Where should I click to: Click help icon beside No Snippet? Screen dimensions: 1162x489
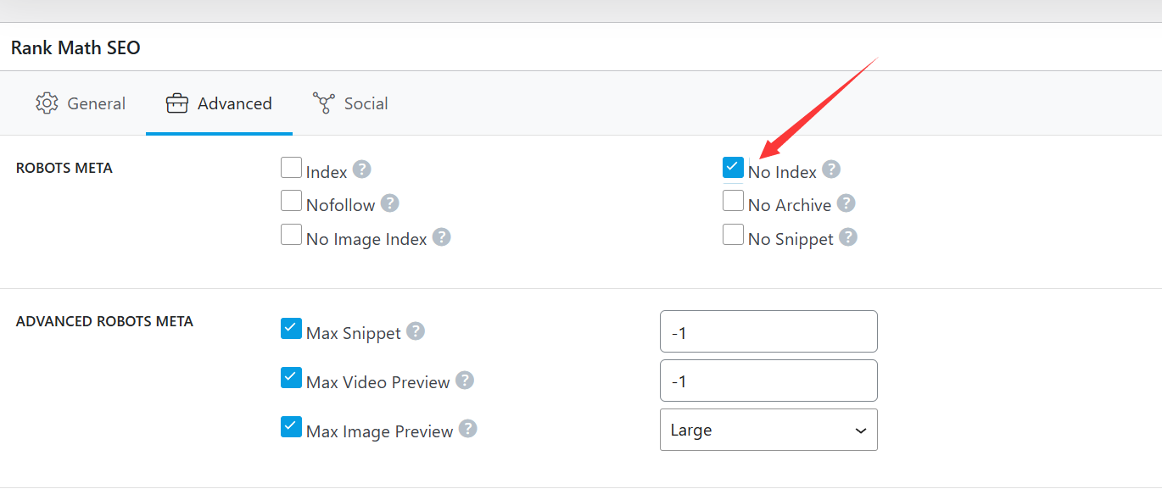(848, 237)
